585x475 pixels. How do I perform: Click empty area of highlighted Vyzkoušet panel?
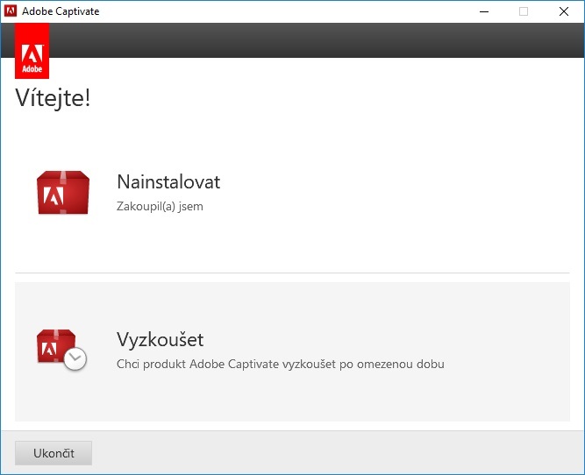[509, 394]
